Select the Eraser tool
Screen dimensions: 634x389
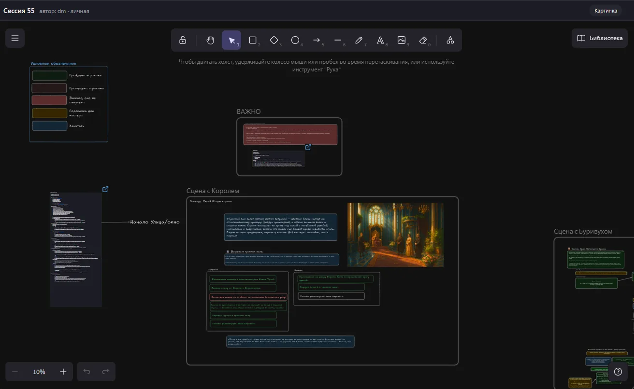coord(423,40)
